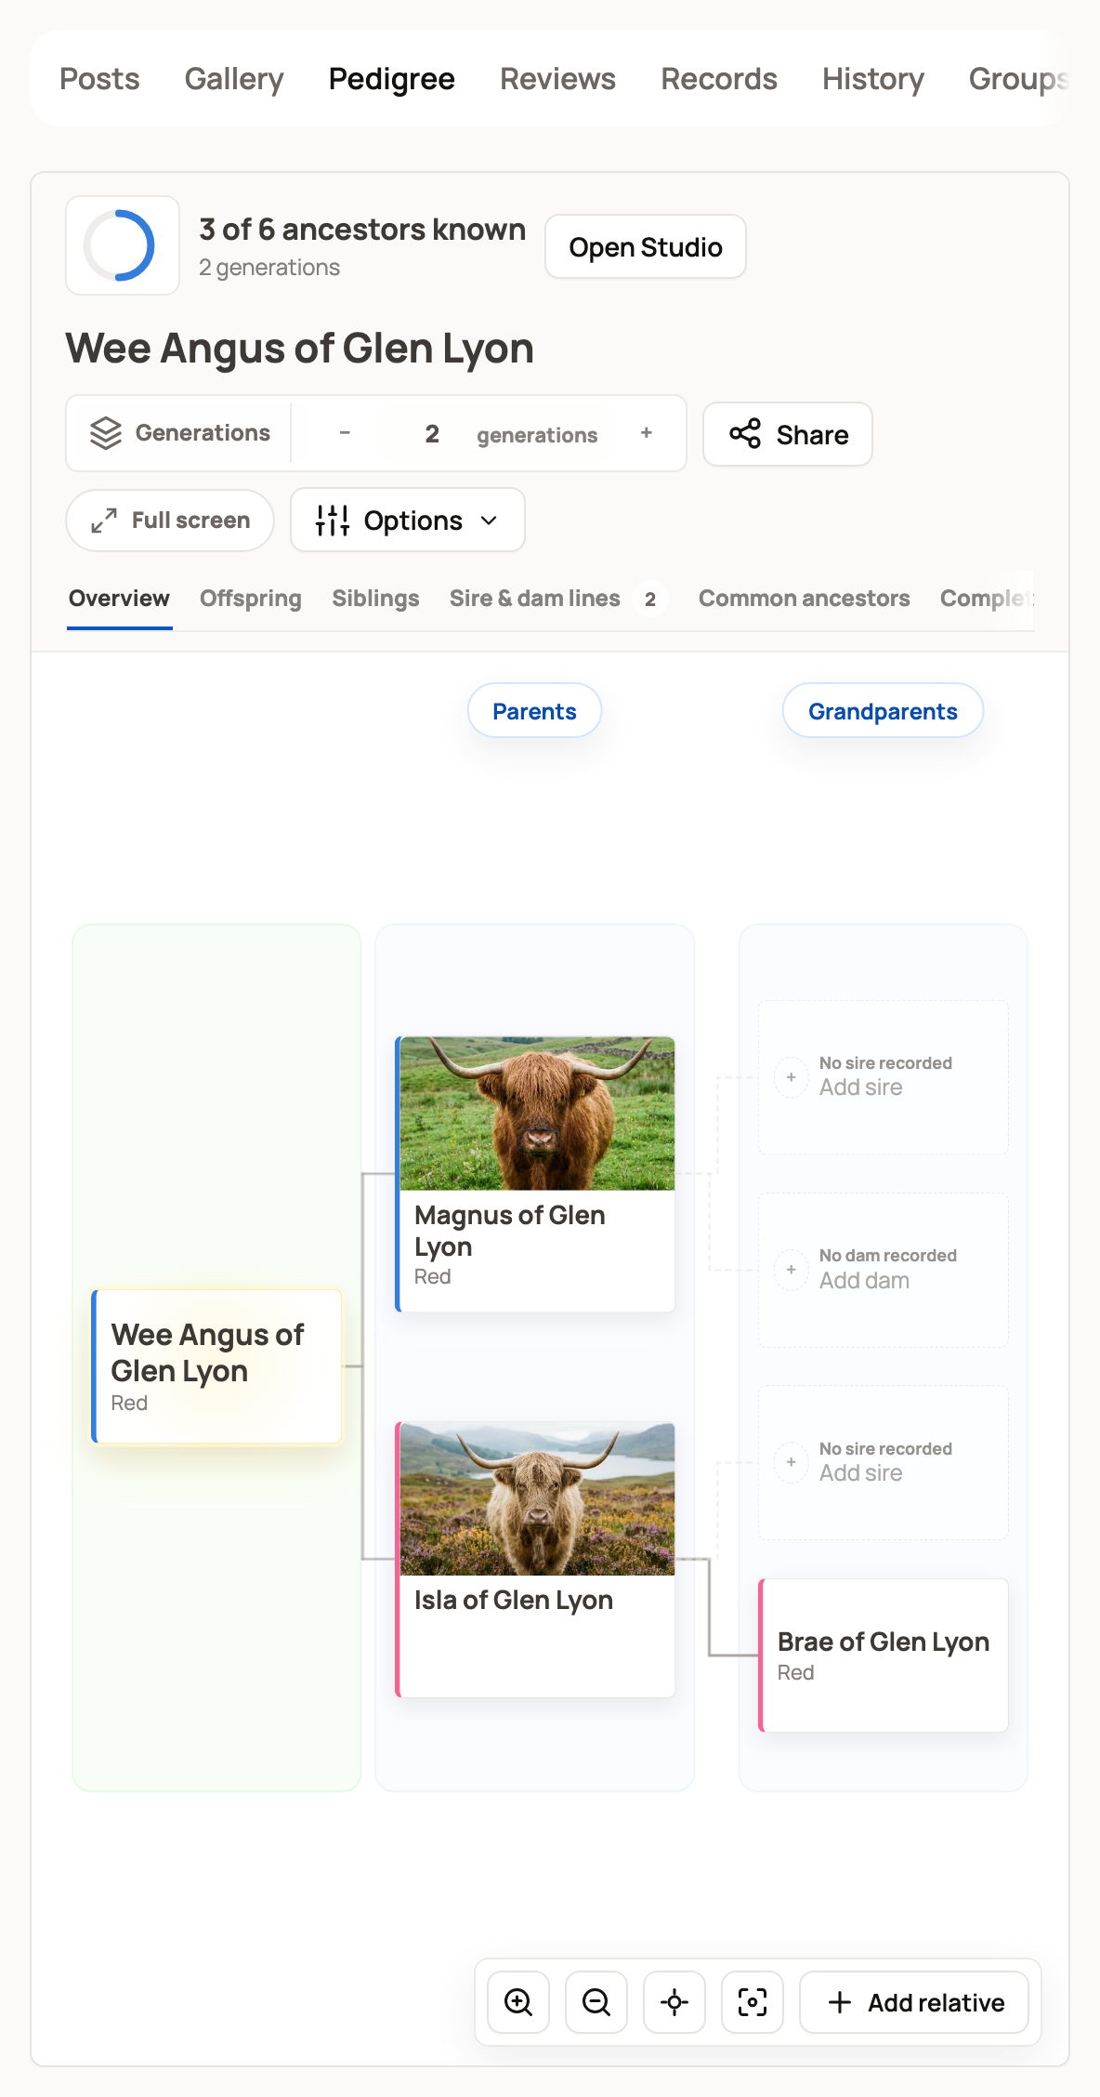Select the Overview sub-tab
The height and width of the screenshot is (2097, 1100).
(x=119, y=599)
